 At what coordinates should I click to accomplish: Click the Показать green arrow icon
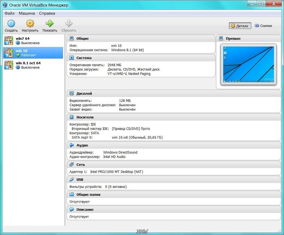50,23
